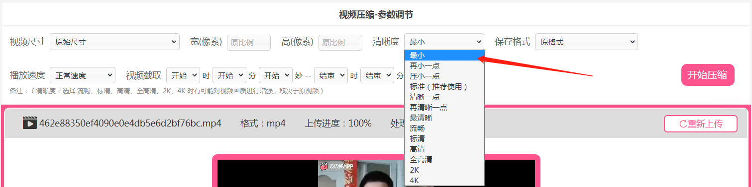Click the 重新上传 button
The height and width of the screenshot is (187, 752).
point(701,124)
